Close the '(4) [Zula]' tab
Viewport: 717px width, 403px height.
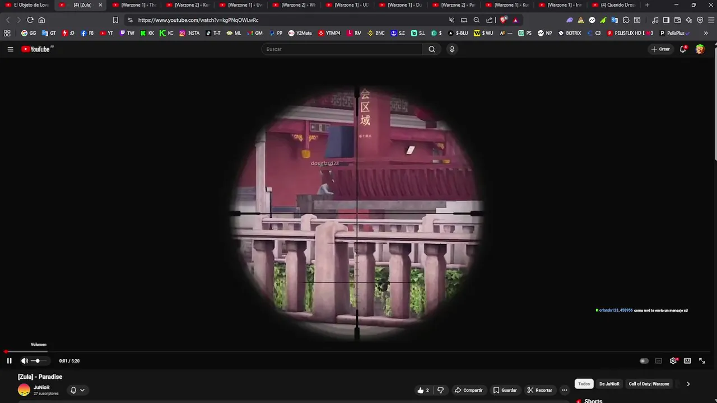click(x=100, y=5)
